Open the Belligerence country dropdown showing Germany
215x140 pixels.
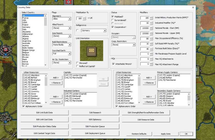[105, 31]
